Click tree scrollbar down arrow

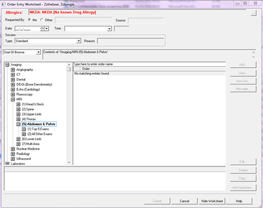(69, 162)
